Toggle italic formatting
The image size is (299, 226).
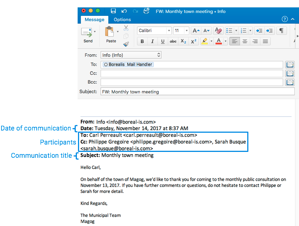[x=152, y=41]
